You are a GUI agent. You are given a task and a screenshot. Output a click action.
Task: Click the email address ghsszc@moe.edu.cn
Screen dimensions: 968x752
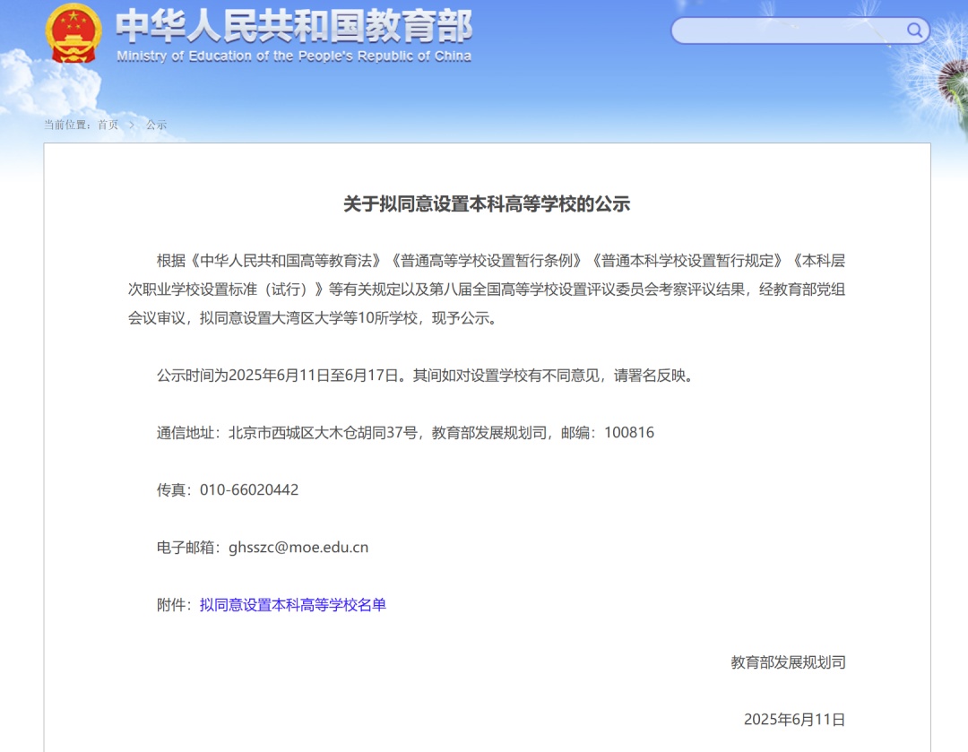pos(300,547)
